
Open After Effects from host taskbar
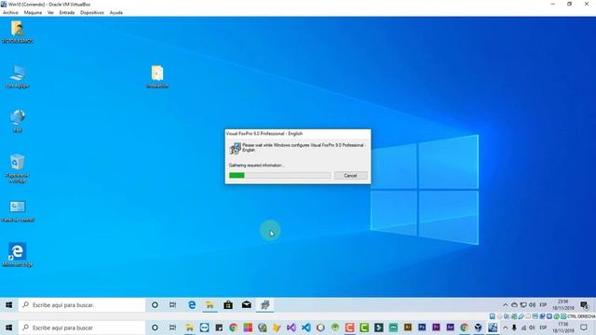tap(451, 327)
